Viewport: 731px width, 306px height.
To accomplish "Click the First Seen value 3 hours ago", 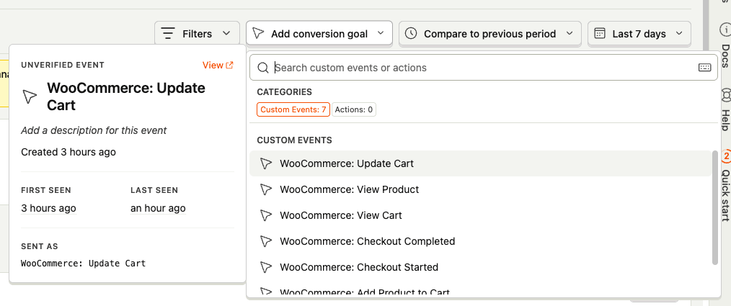I will (x=48, y=208).
